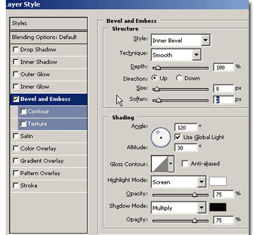Select the Satin effect label
This screenshot has height=235, width=254.
pyautogui.click(x=27, y=136)
